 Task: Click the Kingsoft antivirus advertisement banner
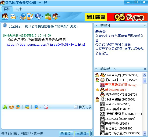(x=116, y=17)
